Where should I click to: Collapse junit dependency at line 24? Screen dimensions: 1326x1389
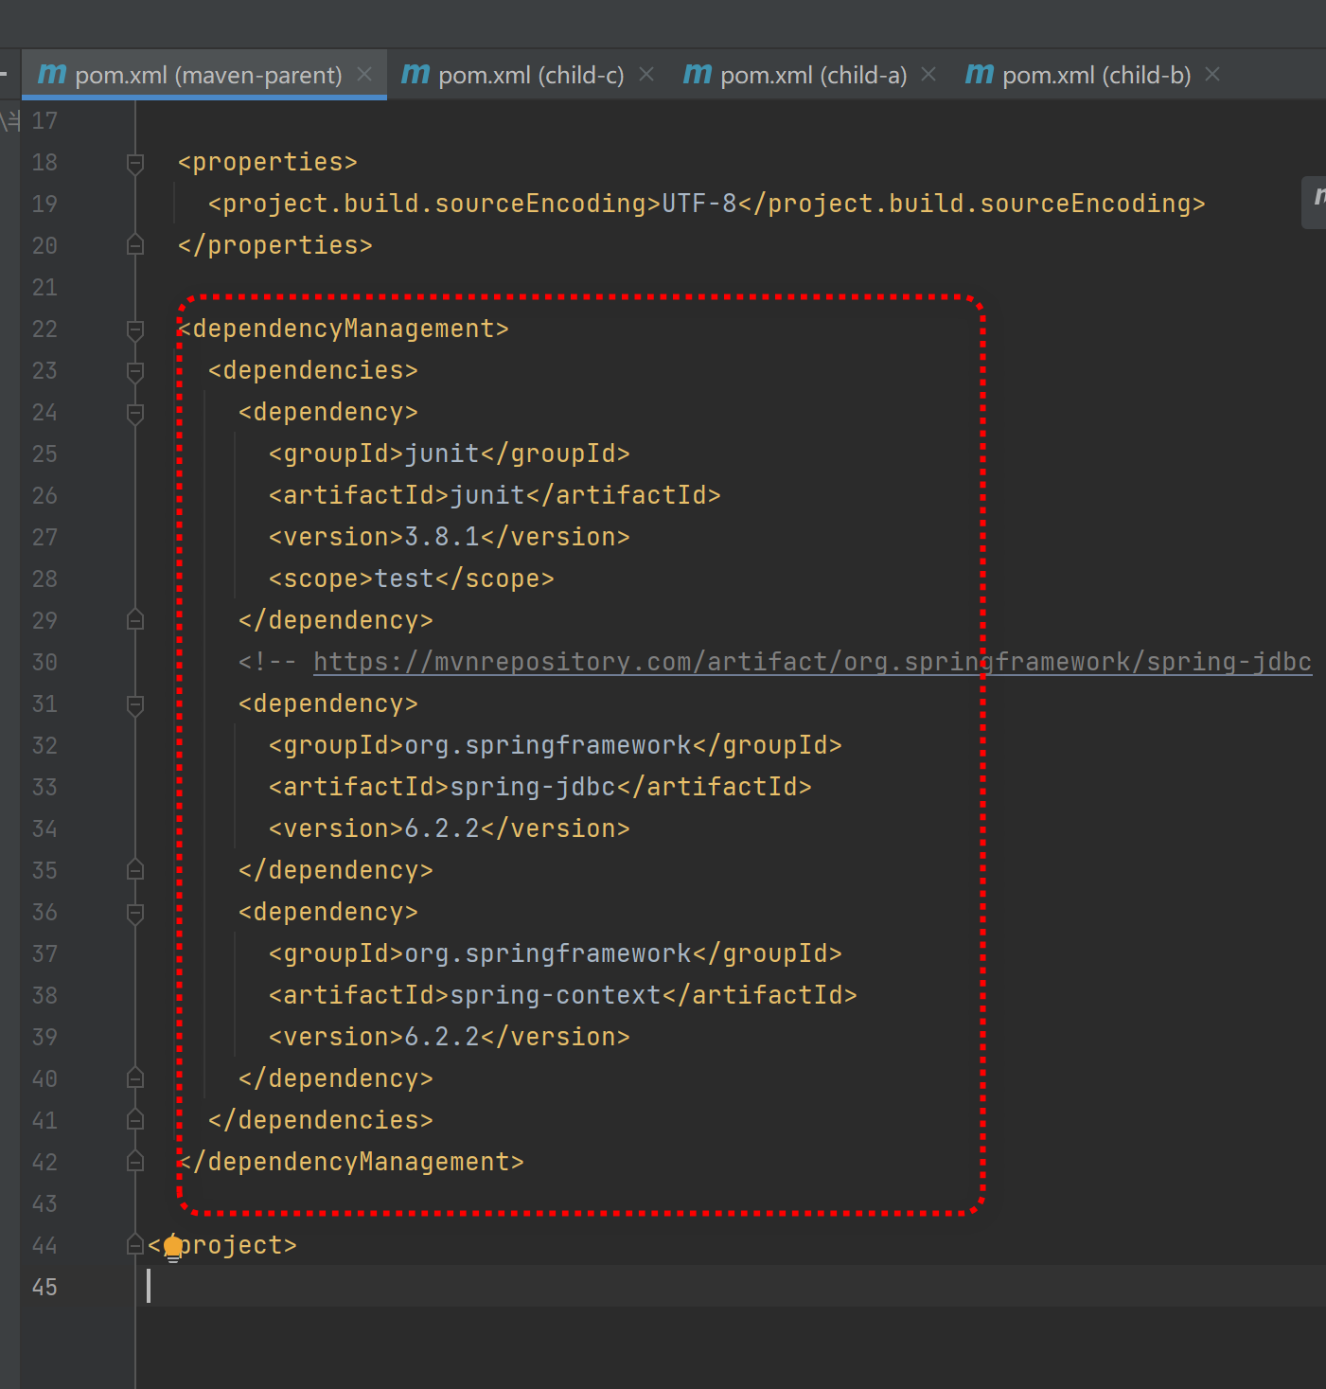tap(135, 413)
